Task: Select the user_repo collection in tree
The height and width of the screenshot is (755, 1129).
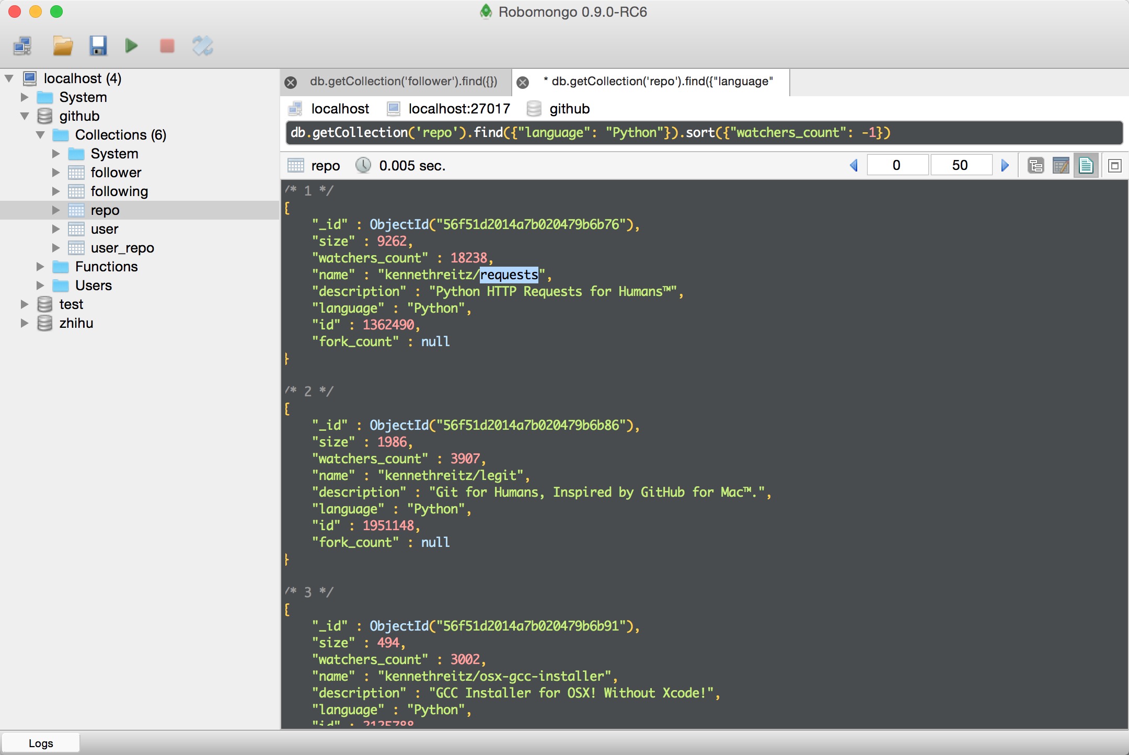Action: tap(122, 248)
